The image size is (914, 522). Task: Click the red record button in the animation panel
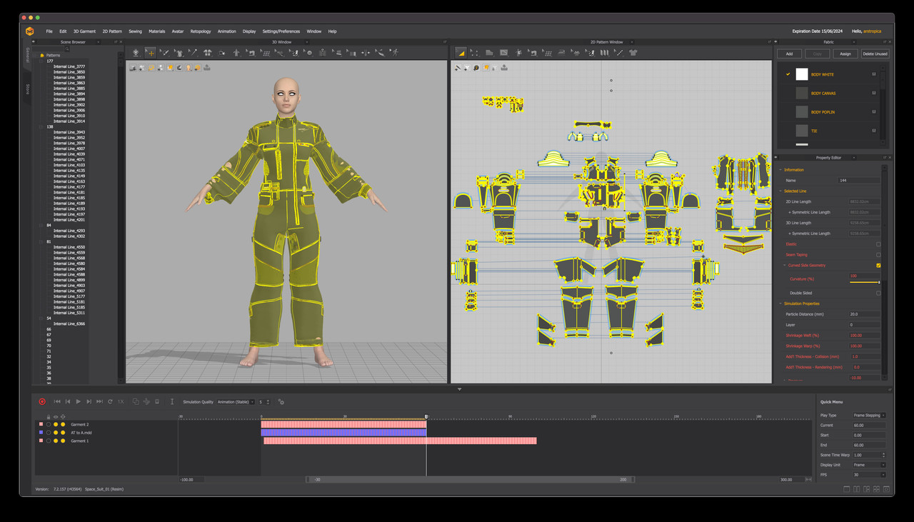42,402
